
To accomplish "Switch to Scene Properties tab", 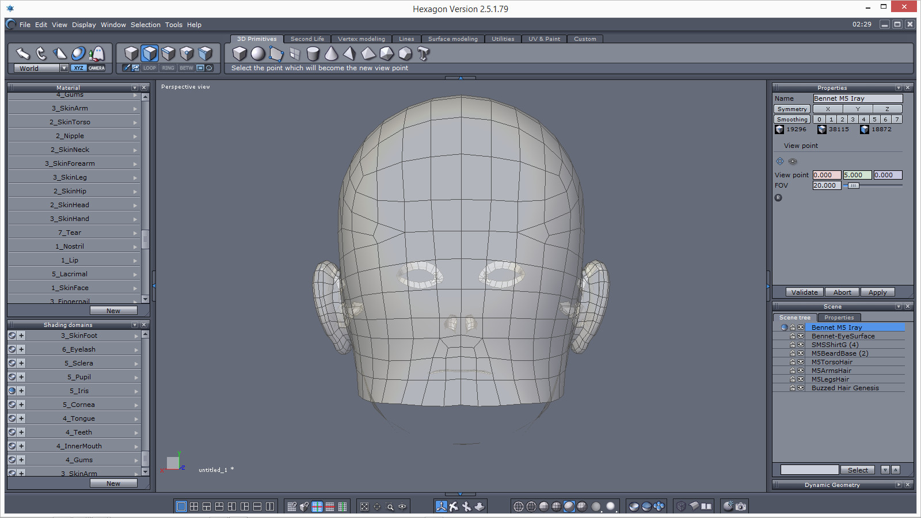I will (x=839, y=318).
